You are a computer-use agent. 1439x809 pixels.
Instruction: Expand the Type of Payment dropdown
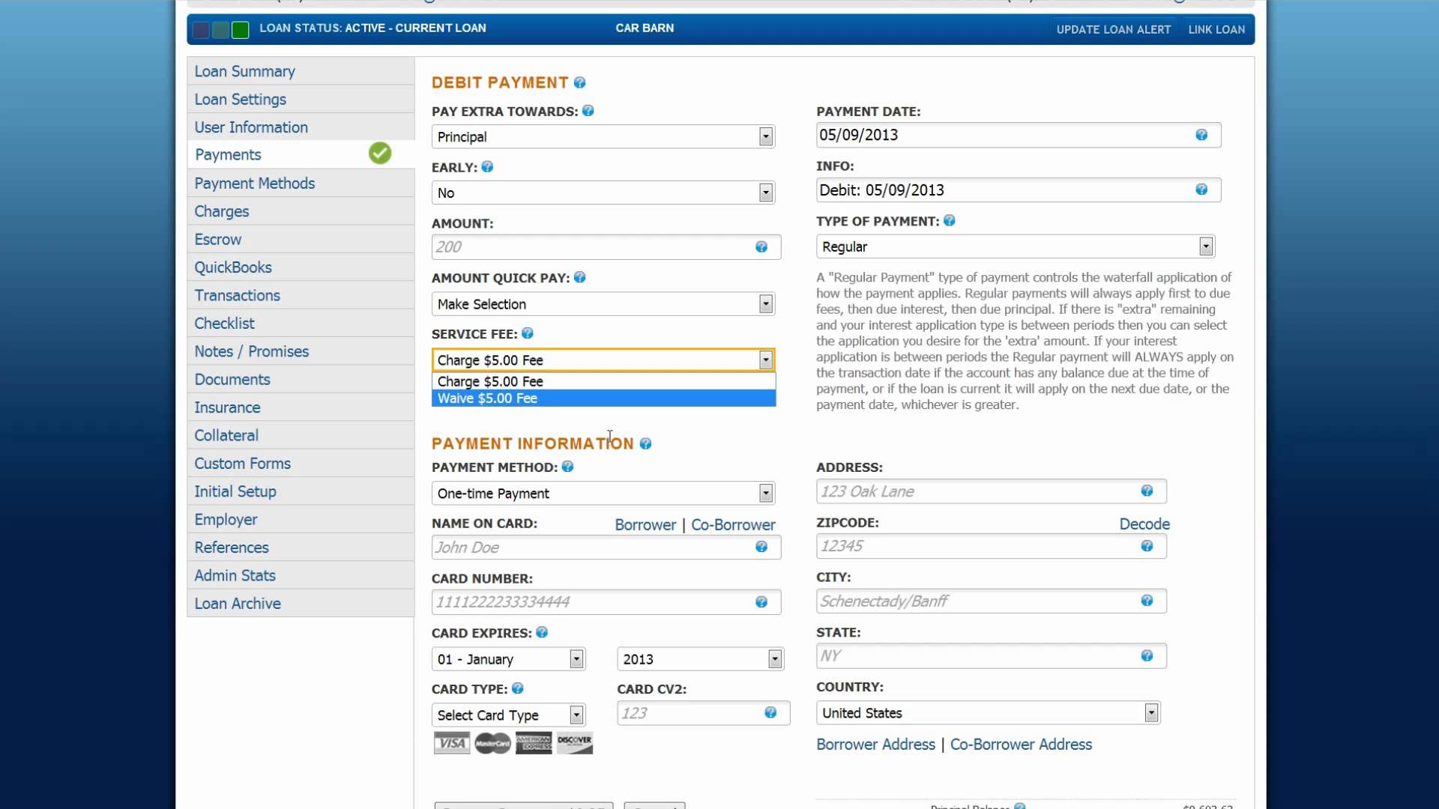(x=1015, y=246)
